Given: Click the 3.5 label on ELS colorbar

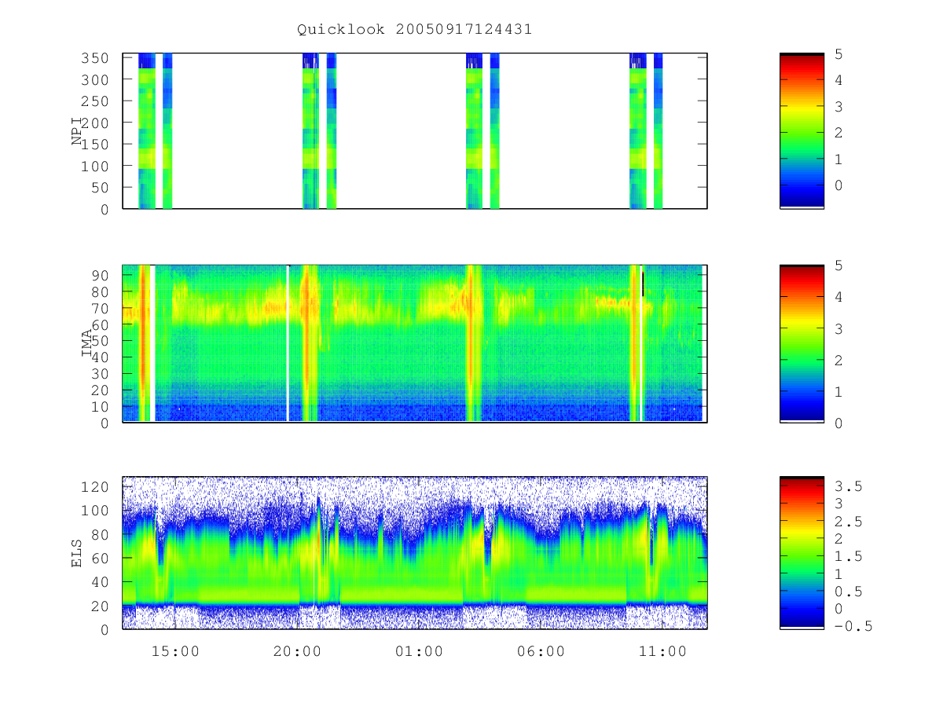Looking at the screenshot, I should tap(848, 486).
